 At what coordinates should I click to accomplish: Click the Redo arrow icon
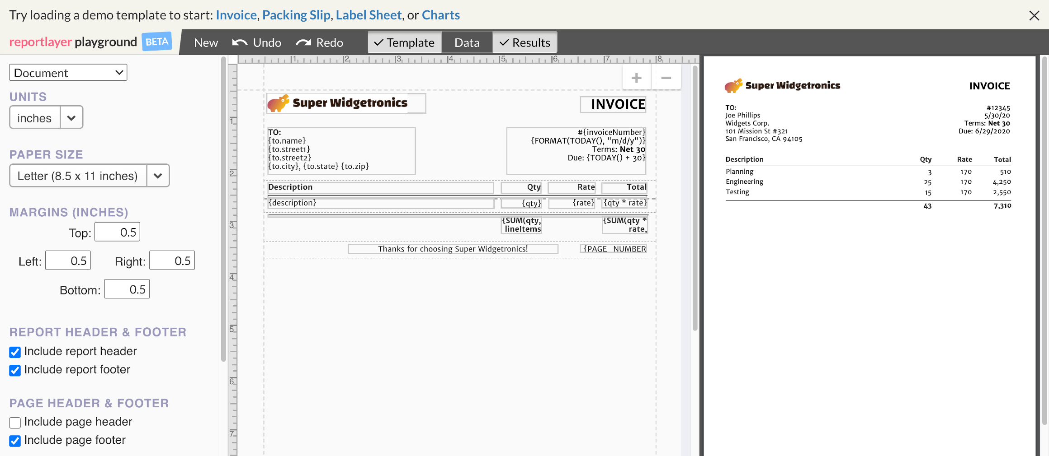[303, 42]
